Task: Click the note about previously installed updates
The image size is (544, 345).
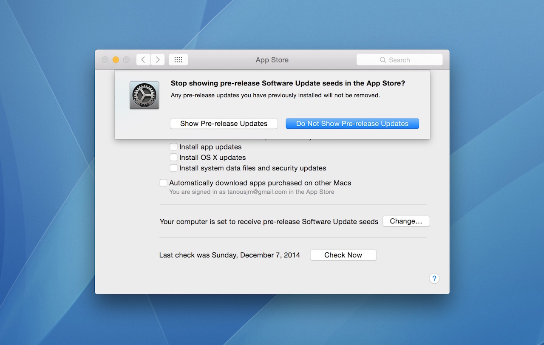Action: (275, 95)
